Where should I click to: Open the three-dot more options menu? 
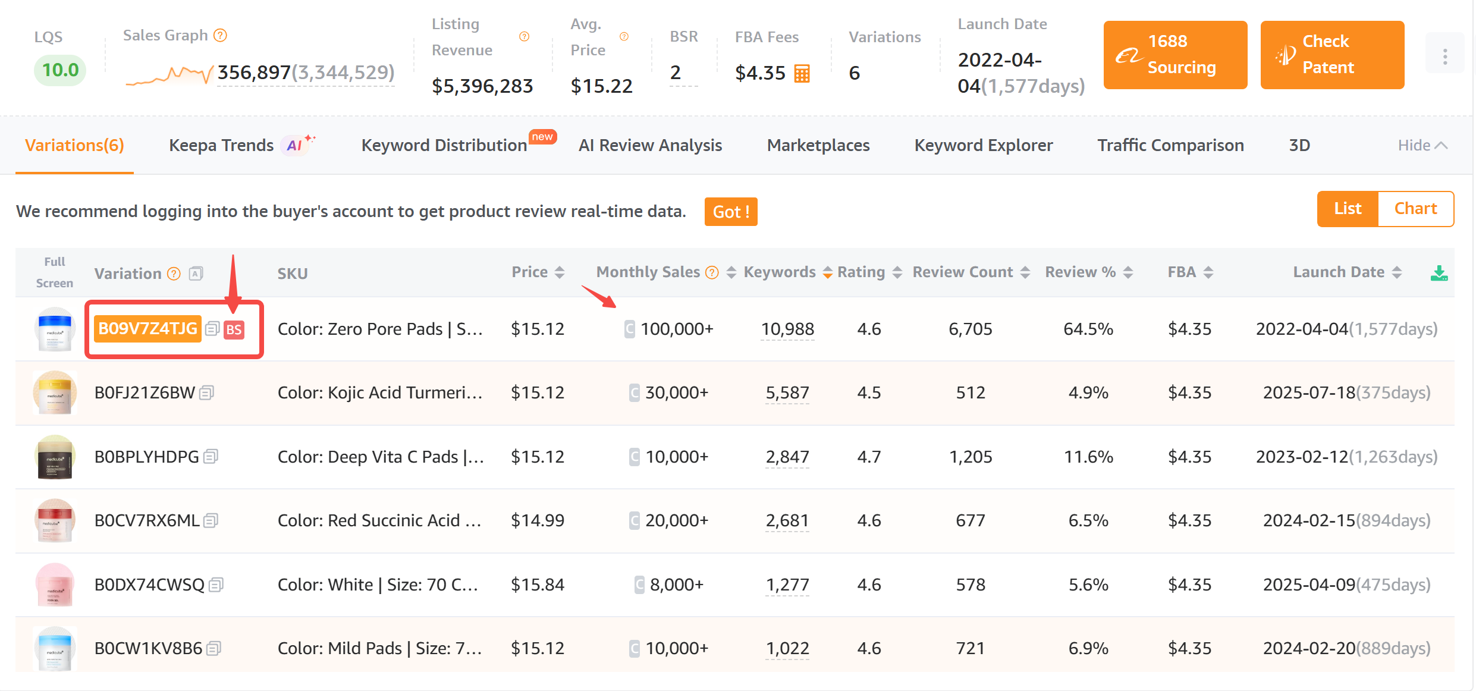click(x=1444, y=56)
